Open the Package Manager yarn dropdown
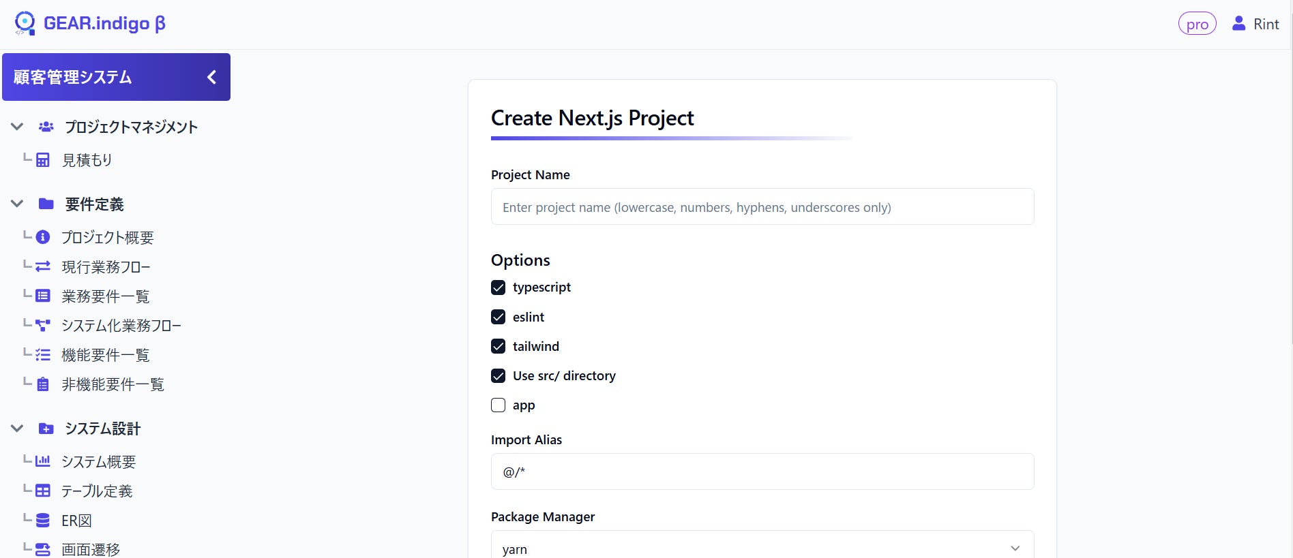This screenshot has width=1293, height=558. pyautogui.click(x=762, y=548)
